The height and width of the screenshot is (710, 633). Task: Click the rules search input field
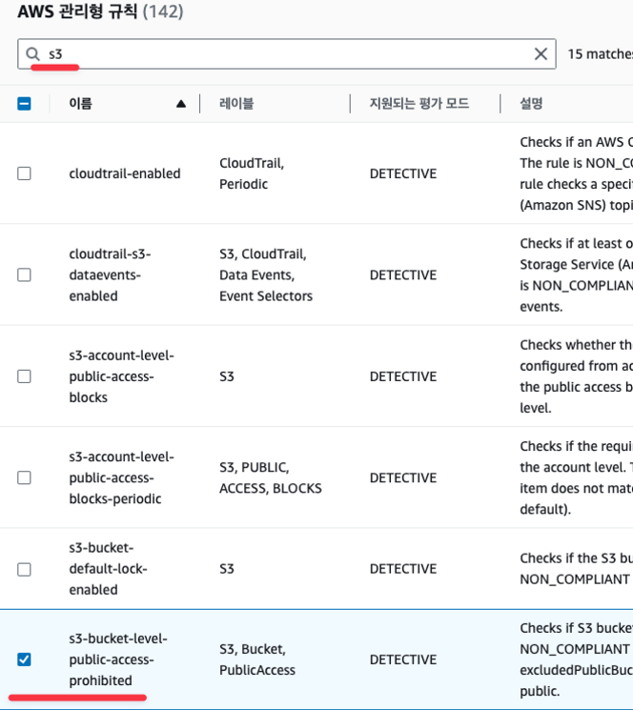pos(287,54)
